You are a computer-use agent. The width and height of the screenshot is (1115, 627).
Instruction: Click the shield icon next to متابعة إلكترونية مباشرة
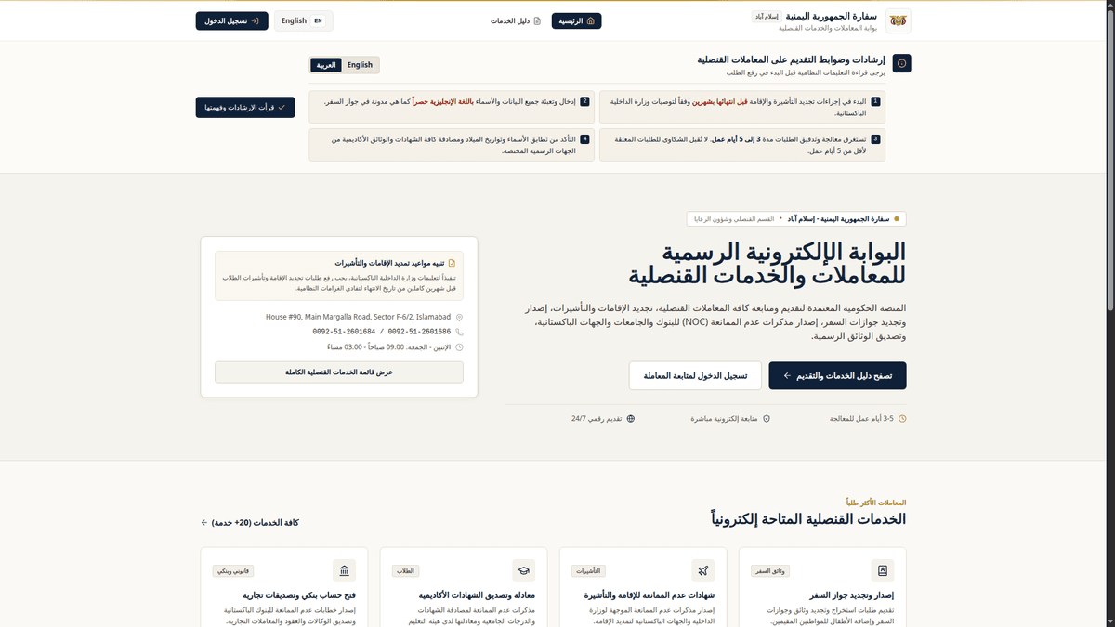[x=767, y=419]
